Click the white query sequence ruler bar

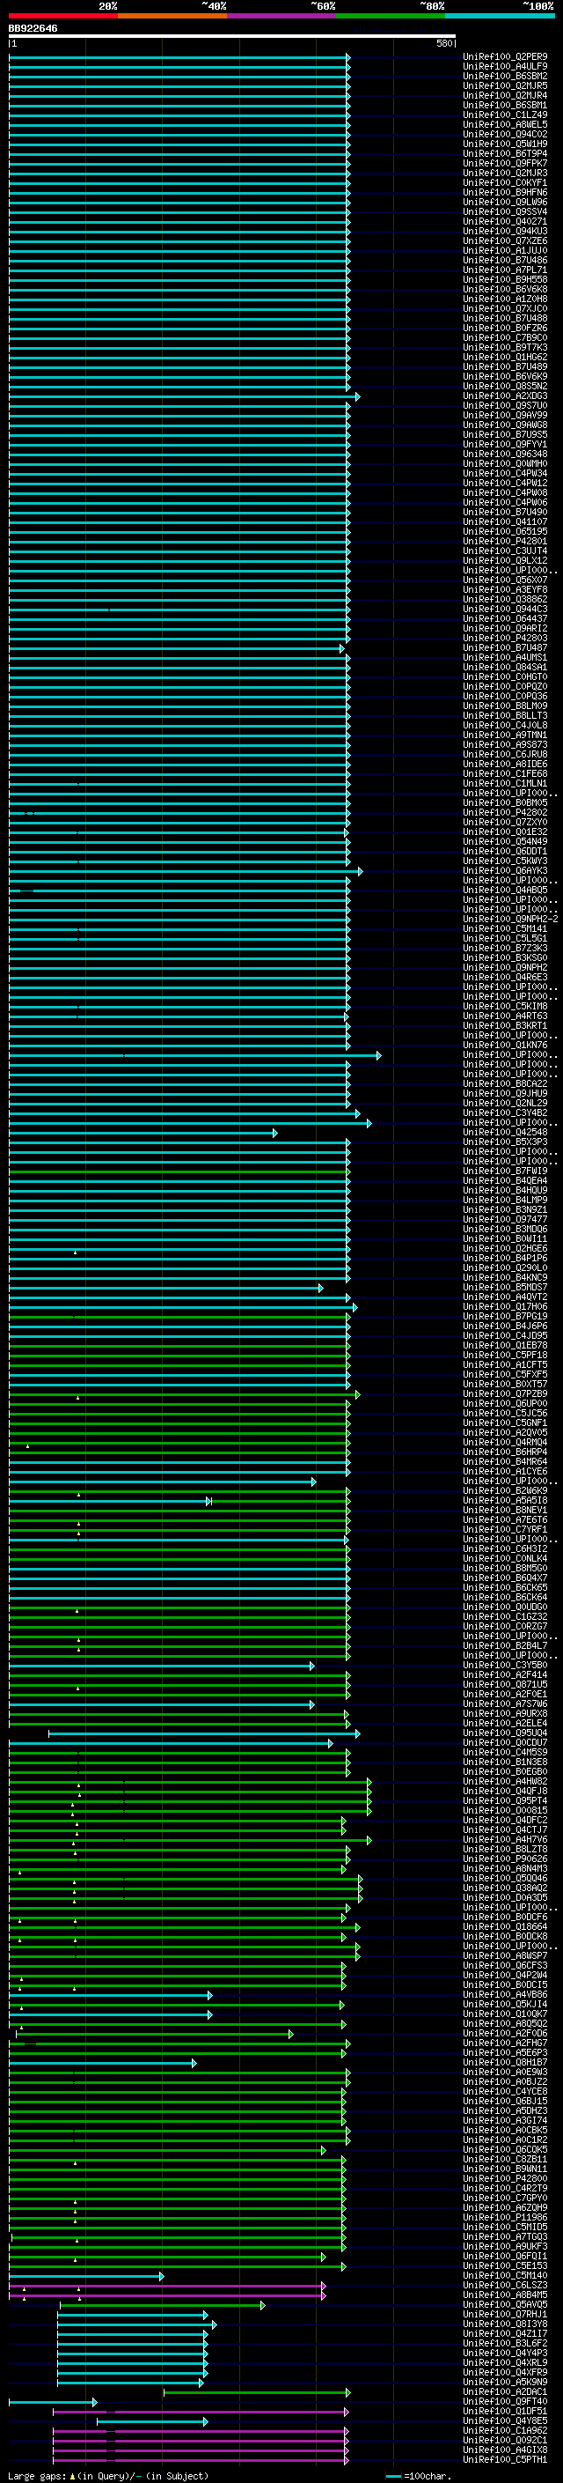(232, 37)
